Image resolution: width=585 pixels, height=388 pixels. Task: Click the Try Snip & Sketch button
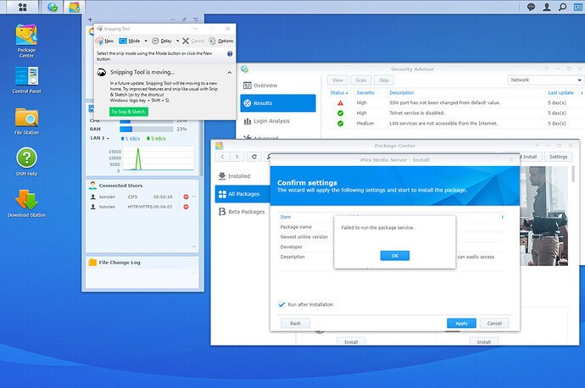click(129, 112)
